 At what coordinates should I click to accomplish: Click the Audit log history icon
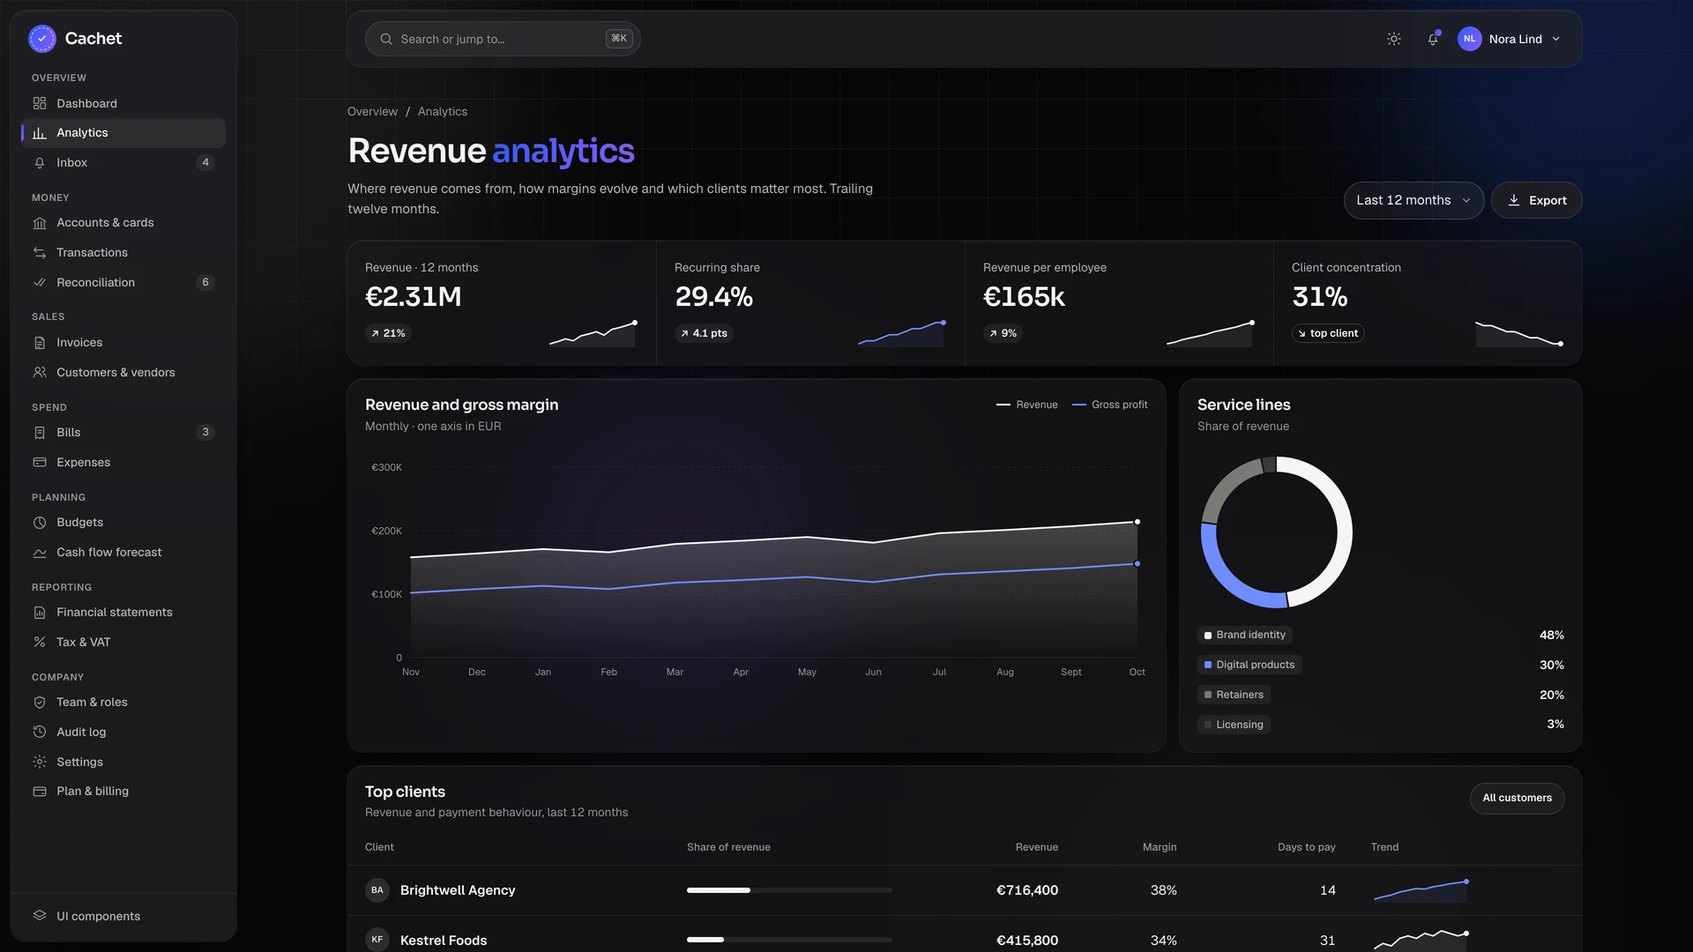click(40, 733)
